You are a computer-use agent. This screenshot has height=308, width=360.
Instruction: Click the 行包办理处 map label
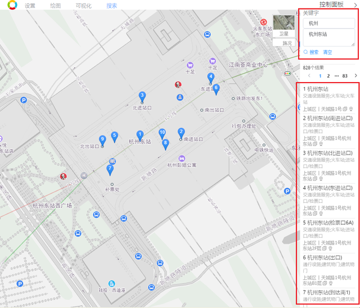[244, 126]
